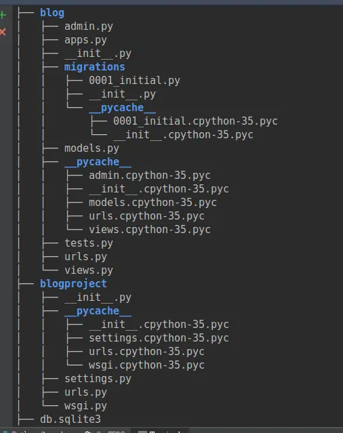Viewport: 343px width, 433px height.
Task: Click __pycache__ inside the migrations folder
Action: (122, 108)
